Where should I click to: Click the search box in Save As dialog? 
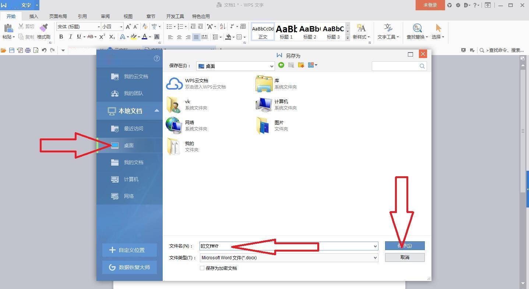(399, 66)
